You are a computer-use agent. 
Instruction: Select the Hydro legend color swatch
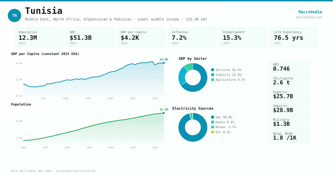click(213, 122)
